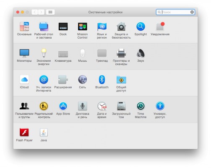The image size is (211, 168).
Task: Click the show-all grid button
Action: [50, 12]
